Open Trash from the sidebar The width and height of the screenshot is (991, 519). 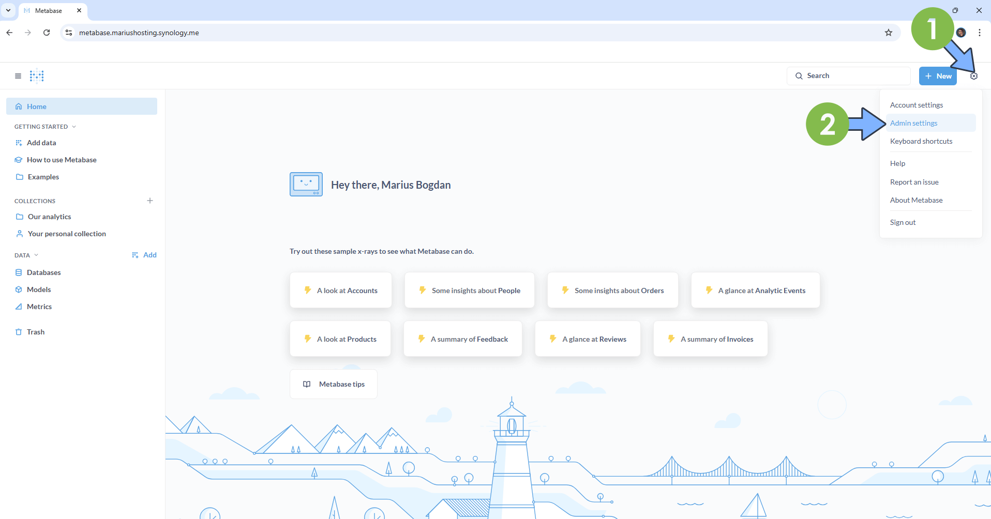(35, 332)
